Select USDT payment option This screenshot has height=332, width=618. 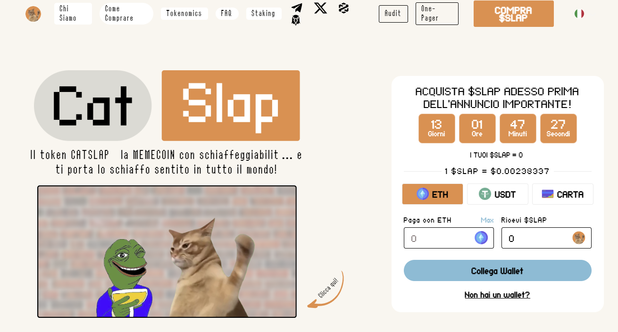click(x=498, y=194)
